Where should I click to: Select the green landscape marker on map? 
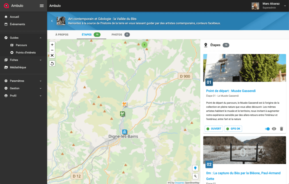(122, 114)
